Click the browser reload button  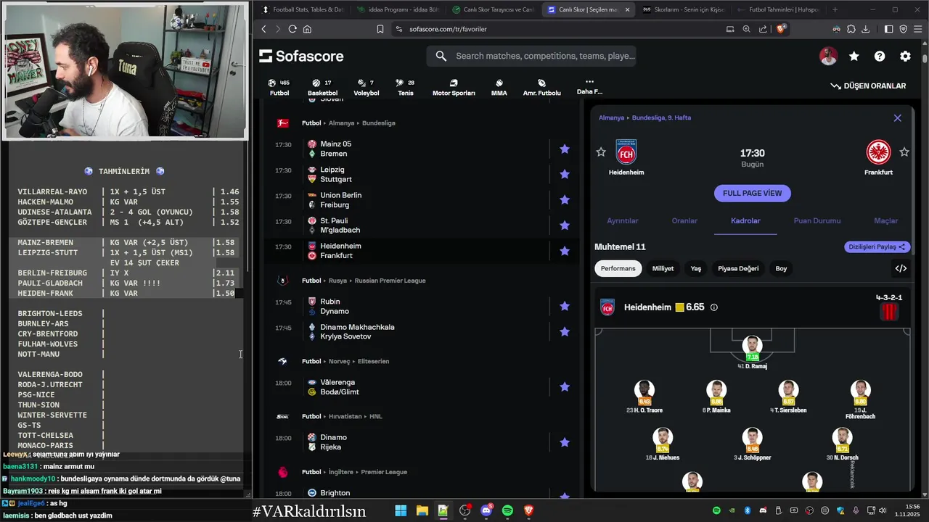292,29
